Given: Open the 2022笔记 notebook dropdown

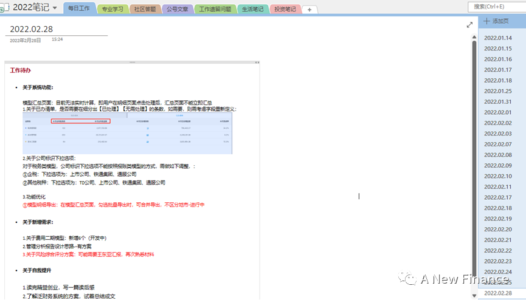Looking at the screenshot, I should pos(55,8).
